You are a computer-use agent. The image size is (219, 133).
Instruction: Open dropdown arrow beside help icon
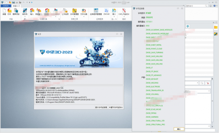point(217,6)
